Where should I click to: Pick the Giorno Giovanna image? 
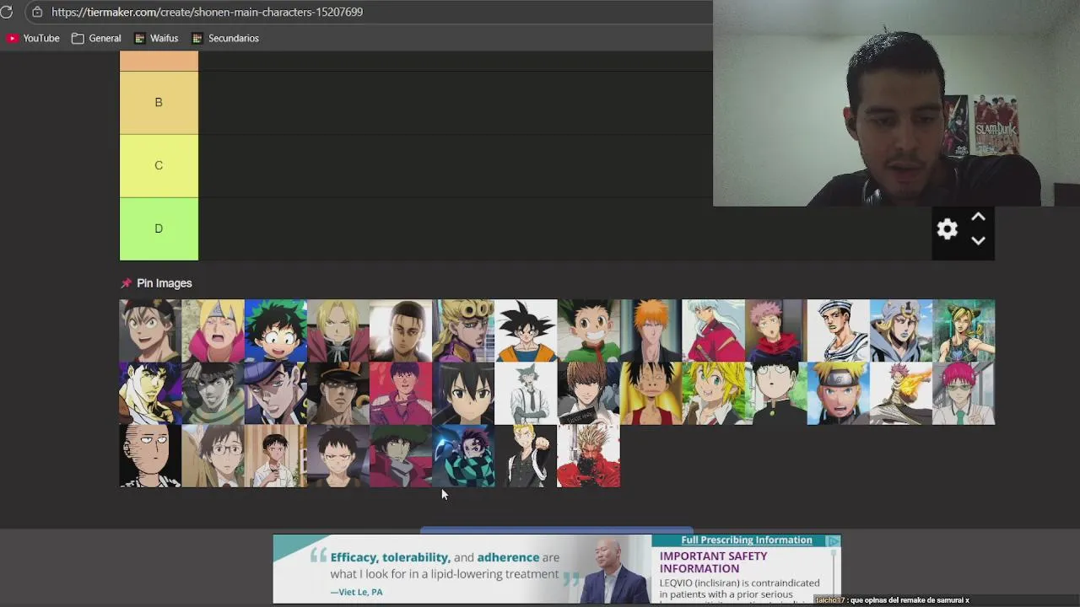pos(462,330)
